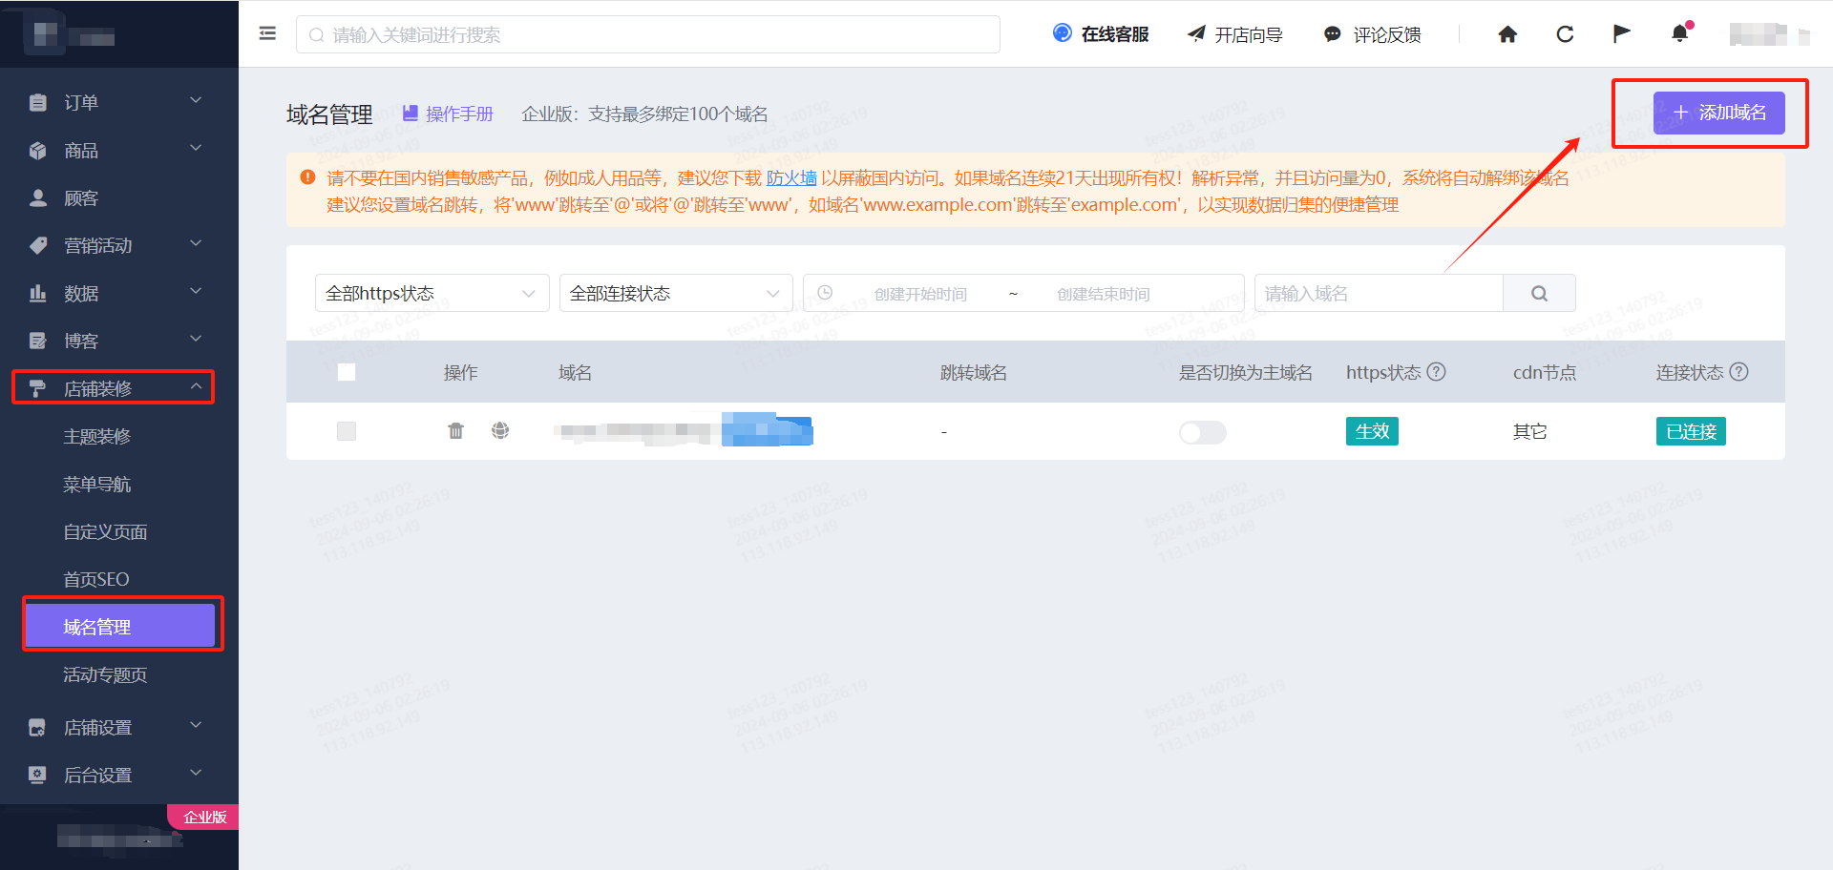Image resolution: width=1833 pixels, height=870 pixels.
Task: Open the 操作手册 link
Action: click(x=459, y=114)
